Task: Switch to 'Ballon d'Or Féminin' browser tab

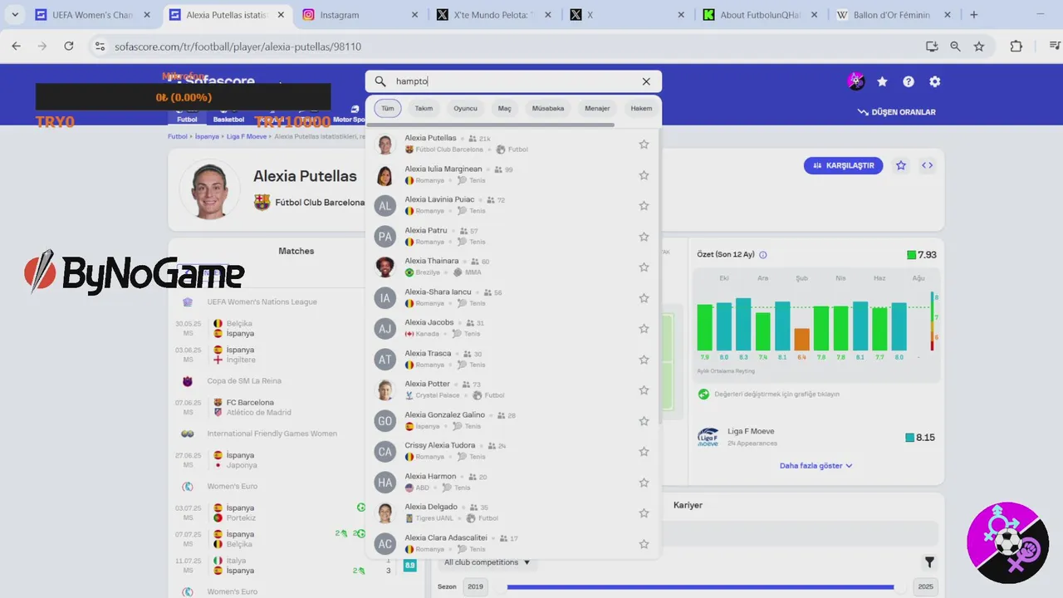Action: tap(893, 15)
